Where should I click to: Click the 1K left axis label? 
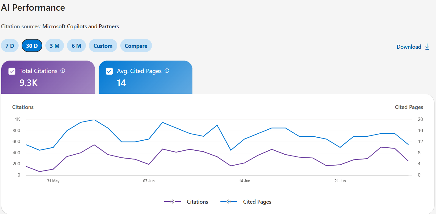[x=17, y=119]
